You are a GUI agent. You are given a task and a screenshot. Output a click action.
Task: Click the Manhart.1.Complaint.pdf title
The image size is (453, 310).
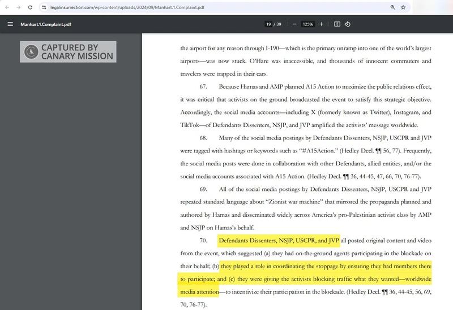tap(46, 24)
